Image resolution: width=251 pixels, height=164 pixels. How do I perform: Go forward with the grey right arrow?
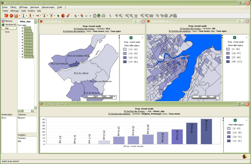[x=90, y=16]
